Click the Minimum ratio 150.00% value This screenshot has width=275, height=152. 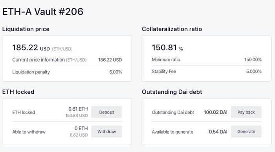pyautogui.click(x=253, y=59)
